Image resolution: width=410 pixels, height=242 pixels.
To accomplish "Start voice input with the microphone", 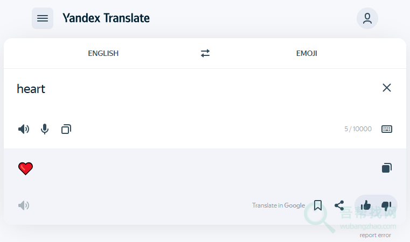I will point(45,129).
